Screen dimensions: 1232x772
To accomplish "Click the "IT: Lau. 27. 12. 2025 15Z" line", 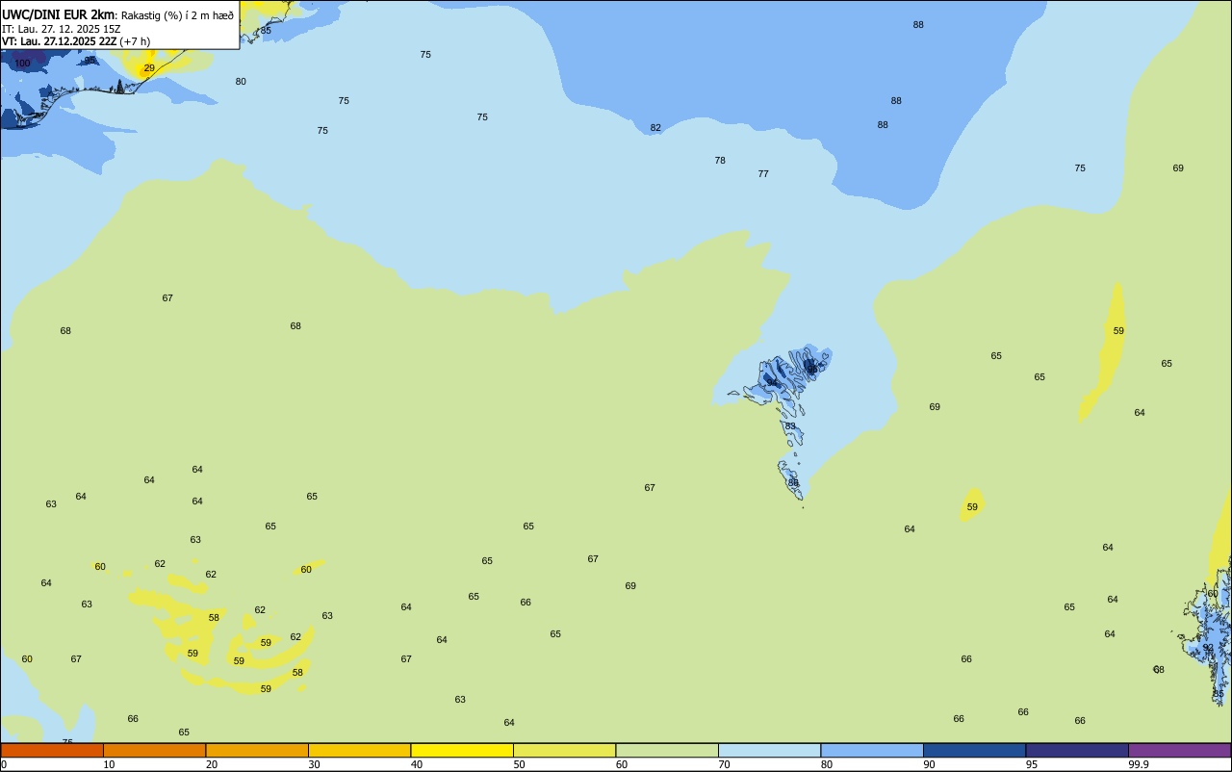I will pyautogui.click(x=62, y=29).
